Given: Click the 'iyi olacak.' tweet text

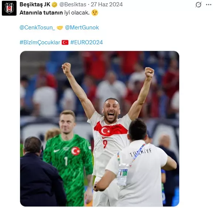Looking at the screenshot, I should 77,13.
